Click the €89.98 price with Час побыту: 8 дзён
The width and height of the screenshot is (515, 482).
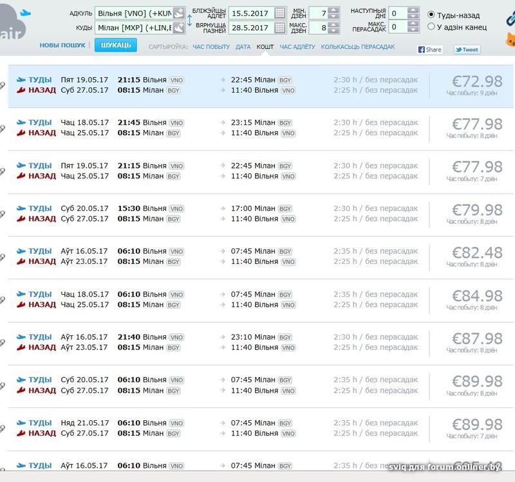(477, 382)
